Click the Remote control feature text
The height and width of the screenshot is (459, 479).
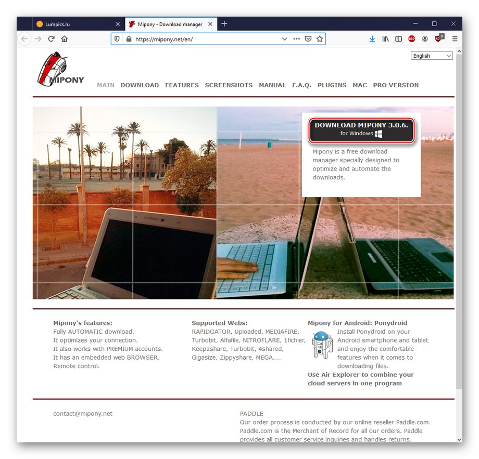coord(77,365)
